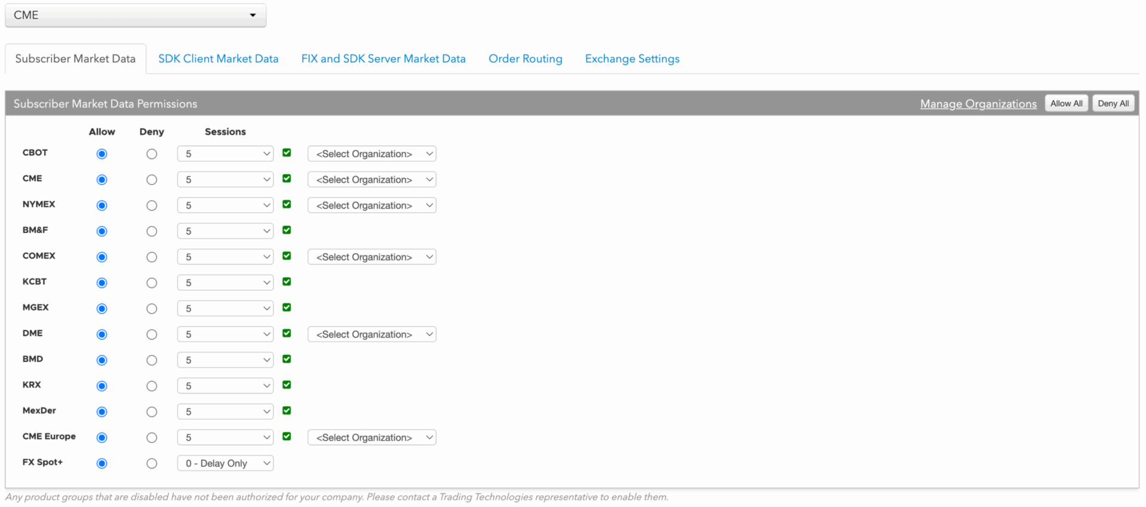Viewport: 1146px width, 507px height.
Task: Select Deny radio for MexDer
Action: click(152, 412)
